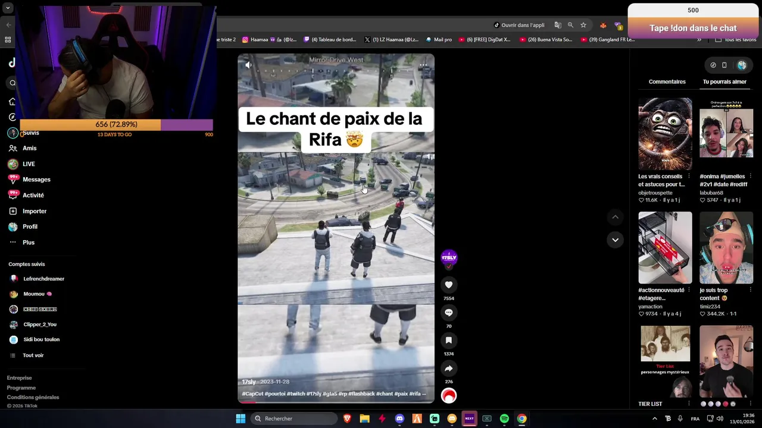Open the objetrouspette video thumbnail
This screenshot has height=428, width=762.
coord(665,134)
